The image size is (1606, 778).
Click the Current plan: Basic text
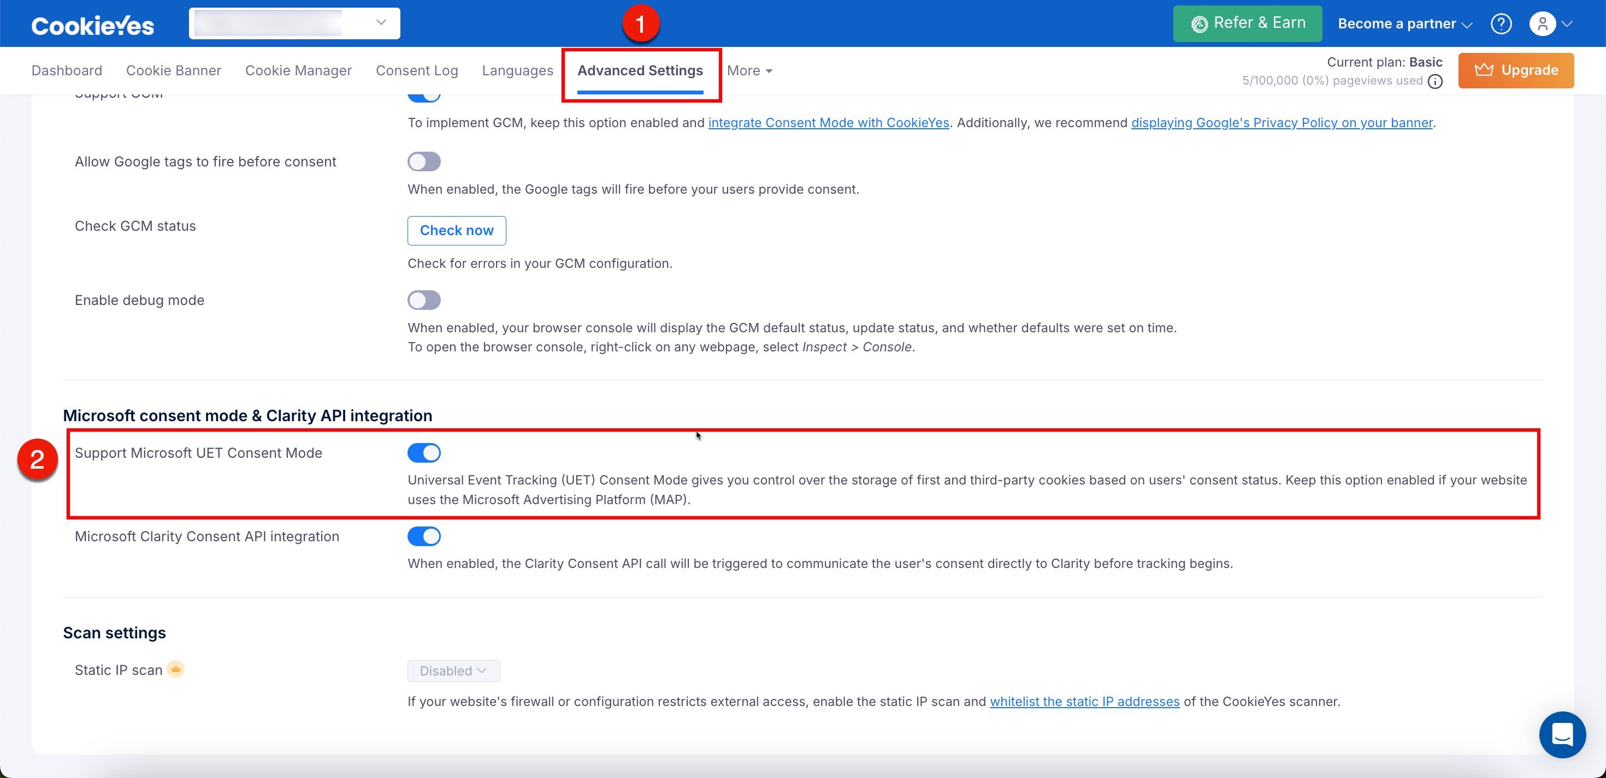point(1385,62)
